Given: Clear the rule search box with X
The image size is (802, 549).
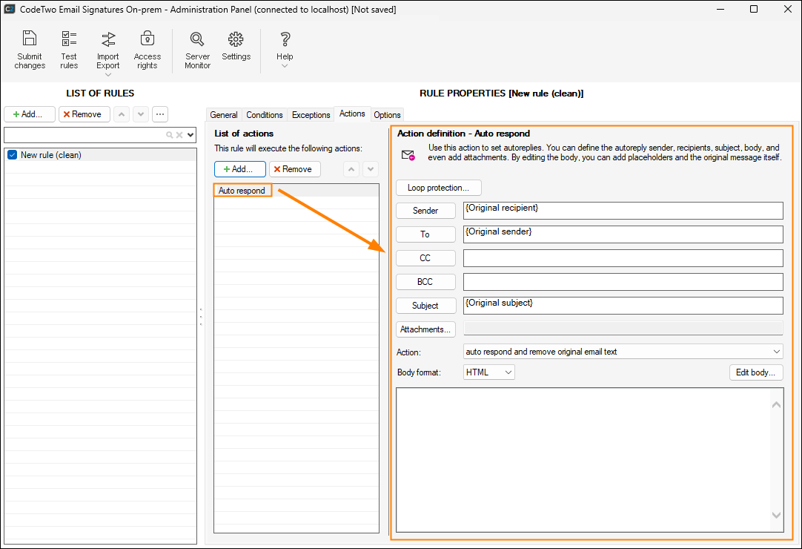Looking at the screenshot, I should click(x=179, y=135).
